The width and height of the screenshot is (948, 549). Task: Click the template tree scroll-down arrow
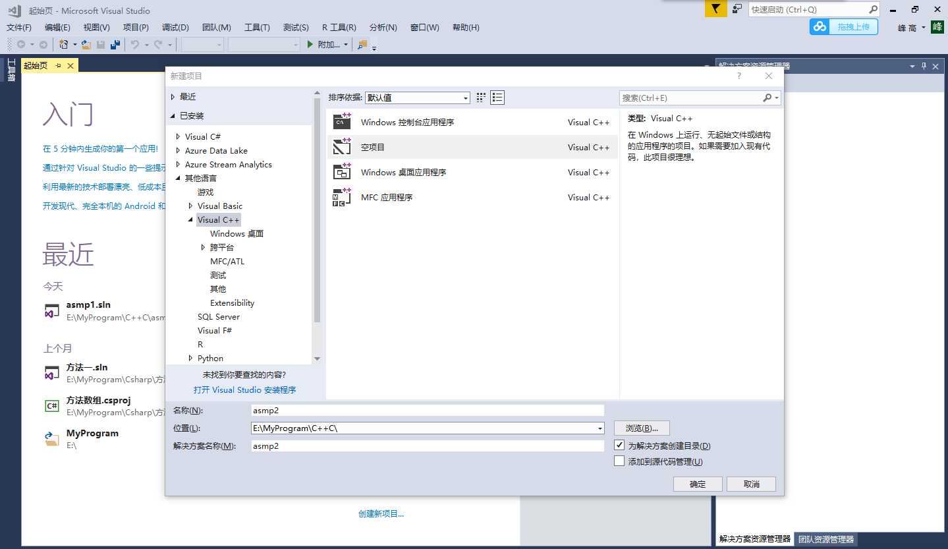pyautogui.click(x=317, y=359)
